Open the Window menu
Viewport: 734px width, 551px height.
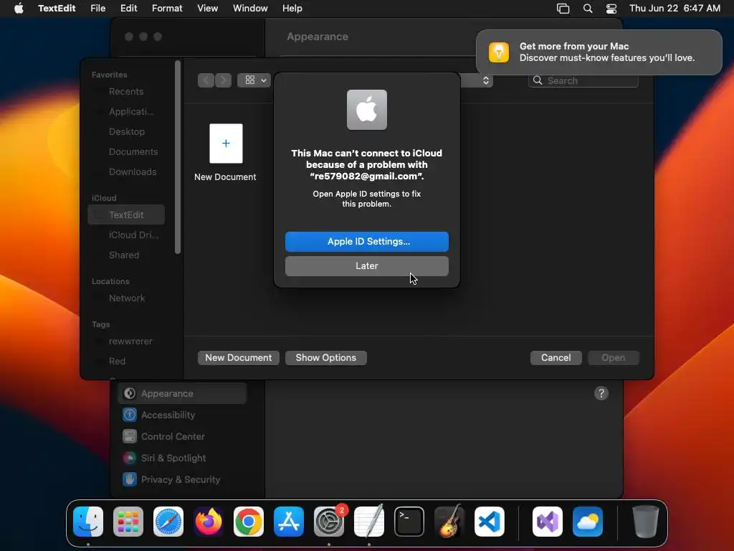[250, 8]
